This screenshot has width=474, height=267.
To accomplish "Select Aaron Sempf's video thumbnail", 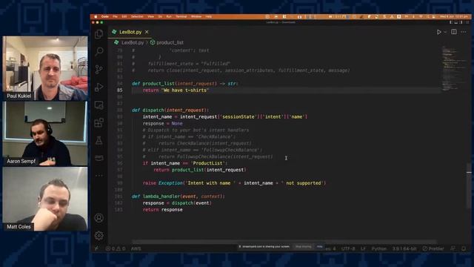I will (x=45, y=133).
